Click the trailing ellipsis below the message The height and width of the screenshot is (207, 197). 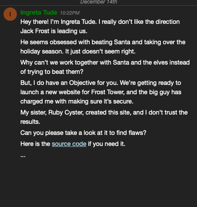[23, 156]
